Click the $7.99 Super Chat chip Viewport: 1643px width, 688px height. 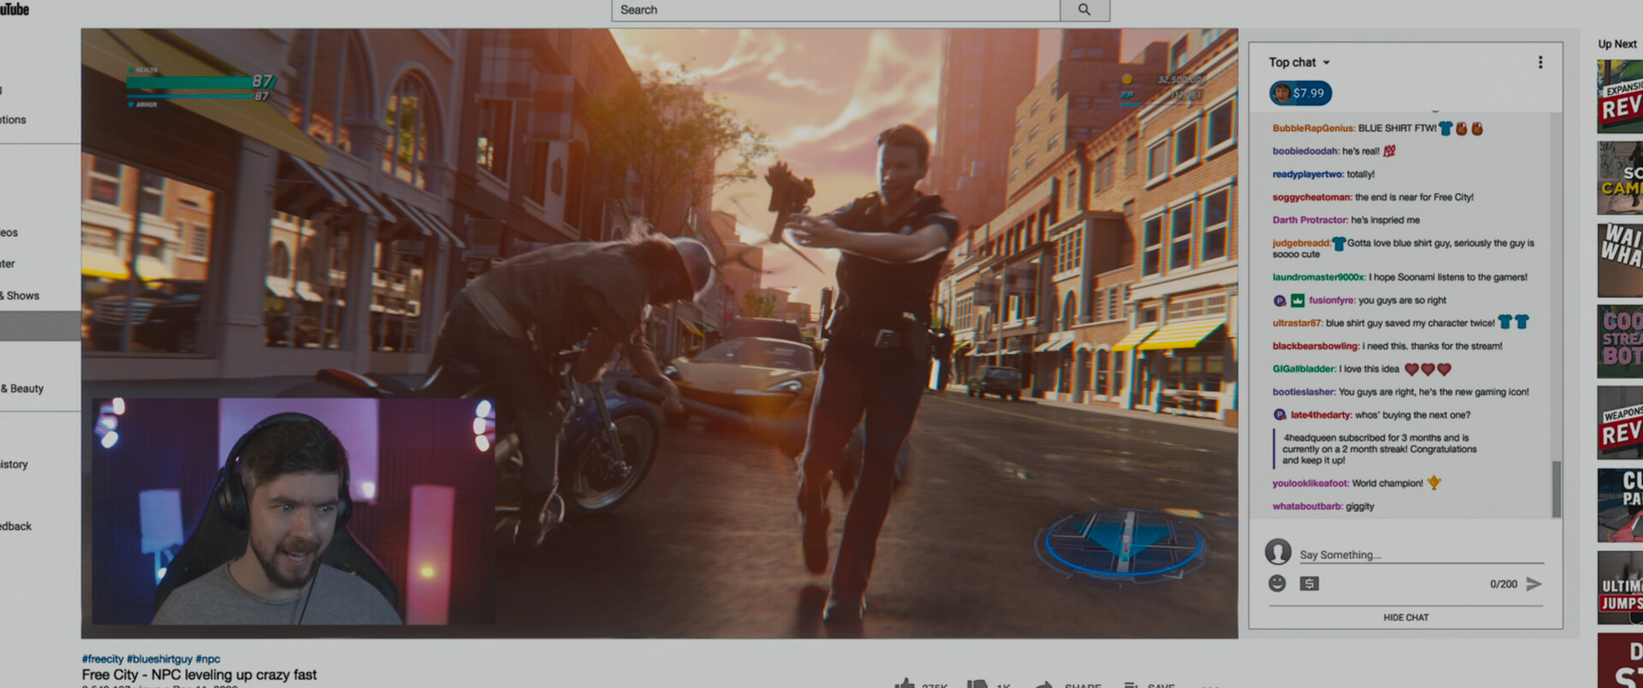tap(1301, 93)
